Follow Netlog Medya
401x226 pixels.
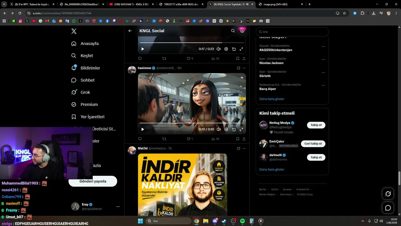(316, 125)
